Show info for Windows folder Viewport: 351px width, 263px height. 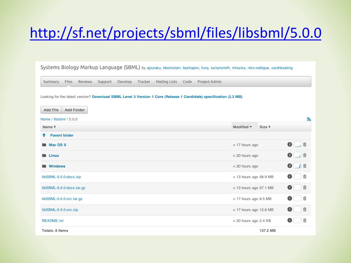coord(290,166)
